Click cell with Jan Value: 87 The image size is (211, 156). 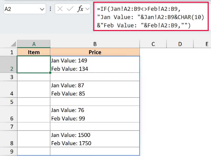point(95,89)
